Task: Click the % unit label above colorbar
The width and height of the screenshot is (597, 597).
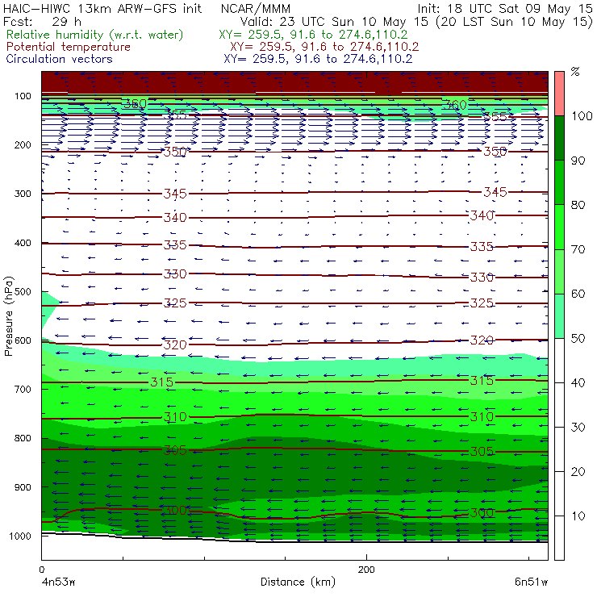Action: pyautogui.click(x=575, y=71)
